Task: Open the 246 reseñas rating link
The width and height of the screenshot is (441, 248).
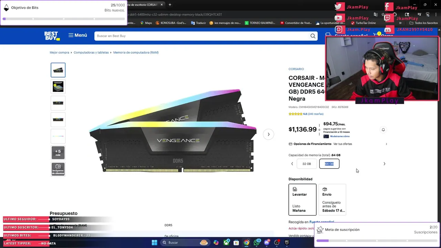Action: tap(316, 114)
